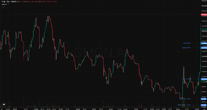The image size is (207, 110).
Task: Click the 105.20K price label
Action: [204, 79]
